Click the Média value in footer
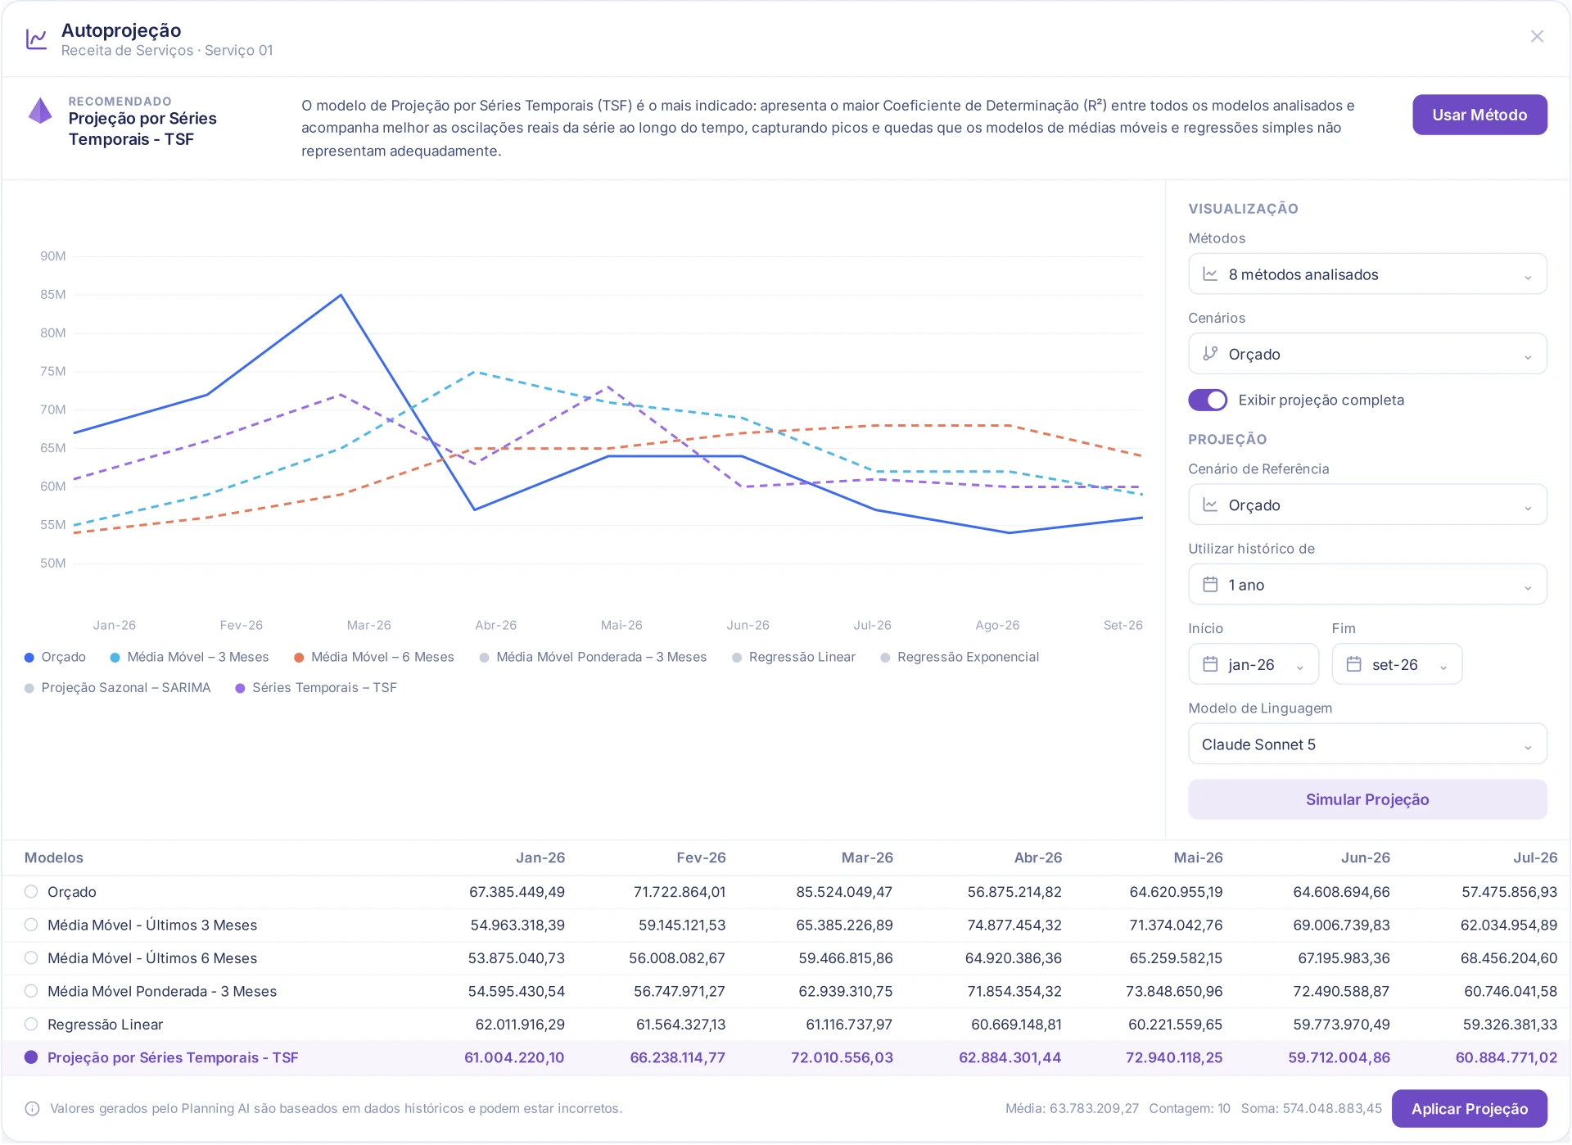The image size is (1572, 1145). click(1072, 1109)
